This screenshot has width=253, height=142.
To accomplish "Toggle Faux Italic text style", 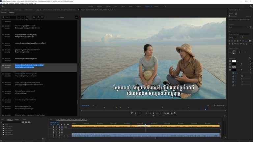I will point(232,44).
